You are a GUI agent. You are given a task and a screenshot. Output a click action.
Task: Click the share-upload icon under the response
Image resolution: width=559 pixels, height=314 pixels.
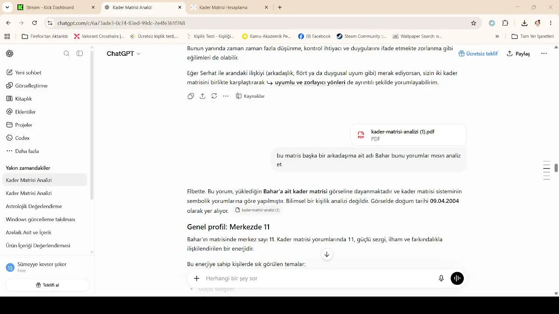(x=202, y=96)
